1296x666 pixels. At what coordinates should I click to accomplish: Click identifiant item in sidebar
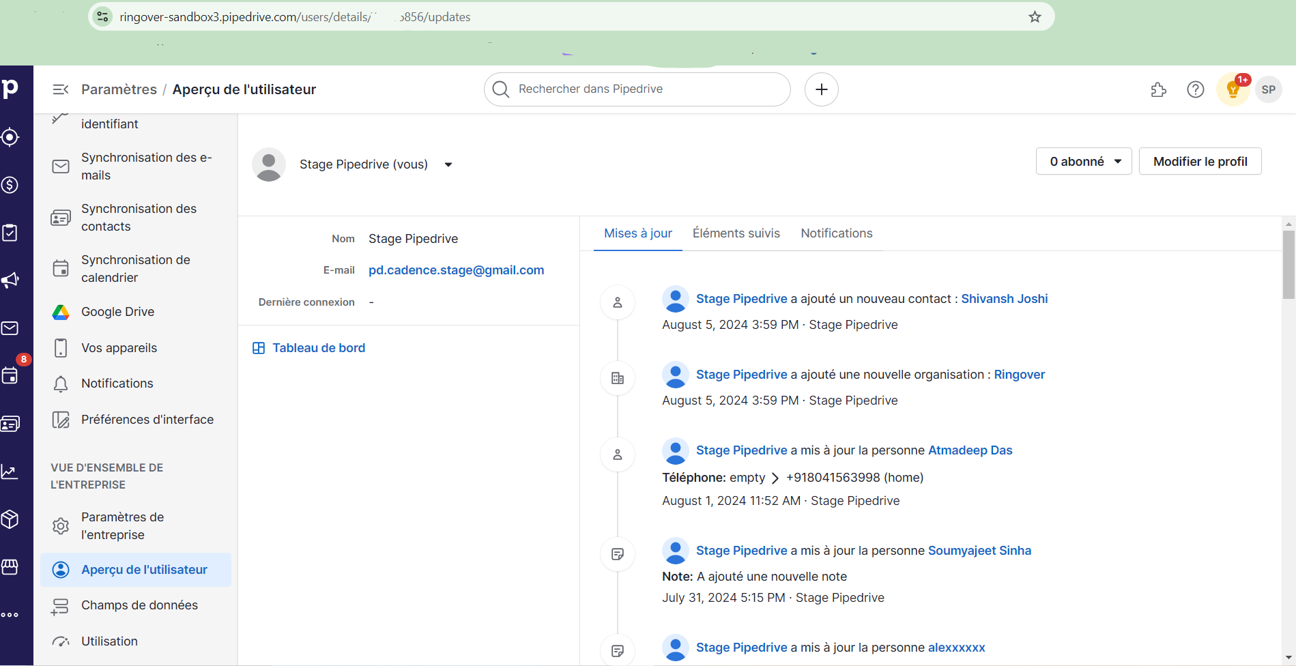[109, 124]
